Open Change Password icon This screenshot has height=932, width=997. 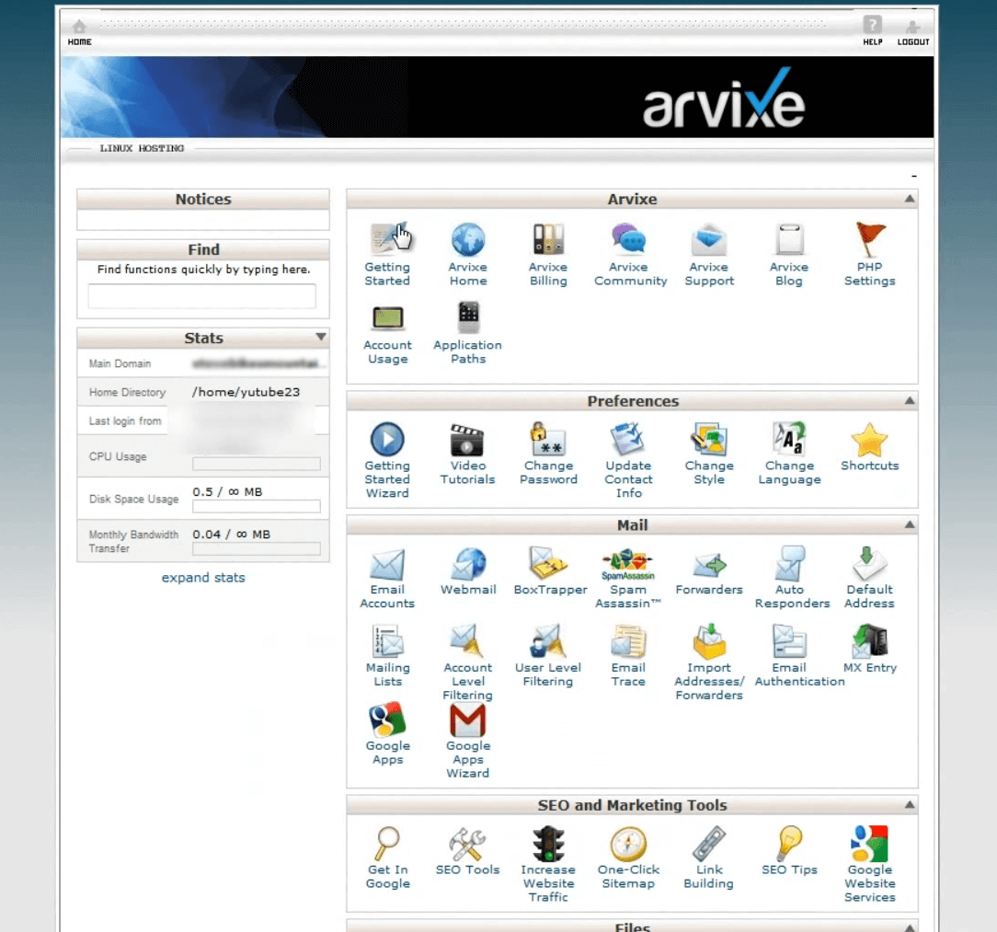pyautogui.click(x=548, y=439)
